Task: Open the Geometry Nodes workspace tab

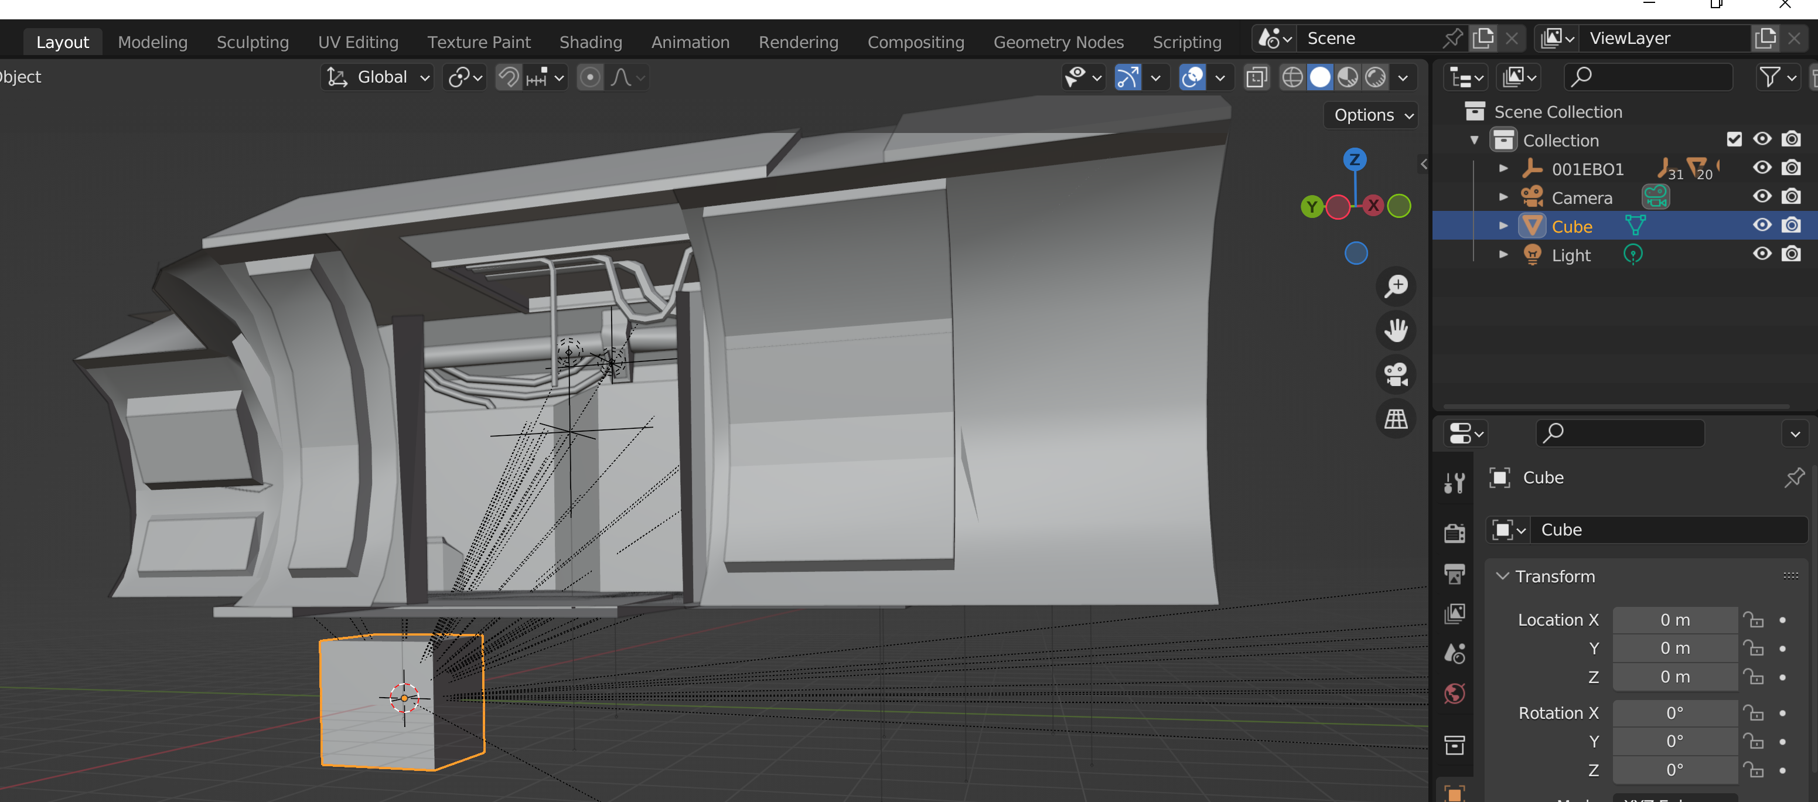Action: pos(1058,42)
